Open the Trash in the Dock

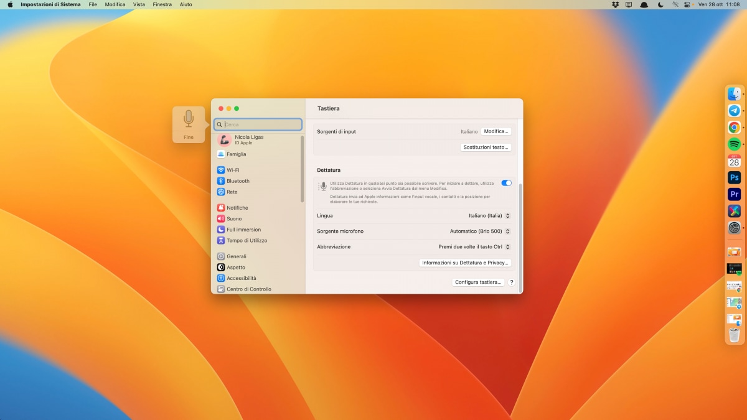735,335
